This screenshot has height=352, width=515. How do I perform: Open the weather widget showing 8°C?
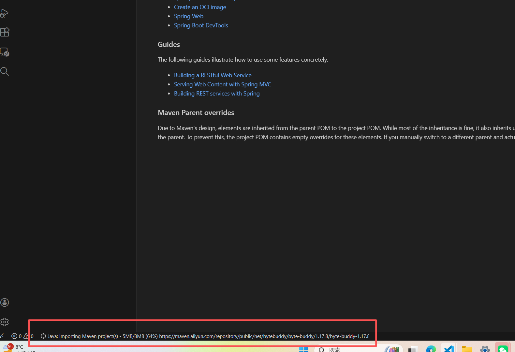click(x=15, y=347)
